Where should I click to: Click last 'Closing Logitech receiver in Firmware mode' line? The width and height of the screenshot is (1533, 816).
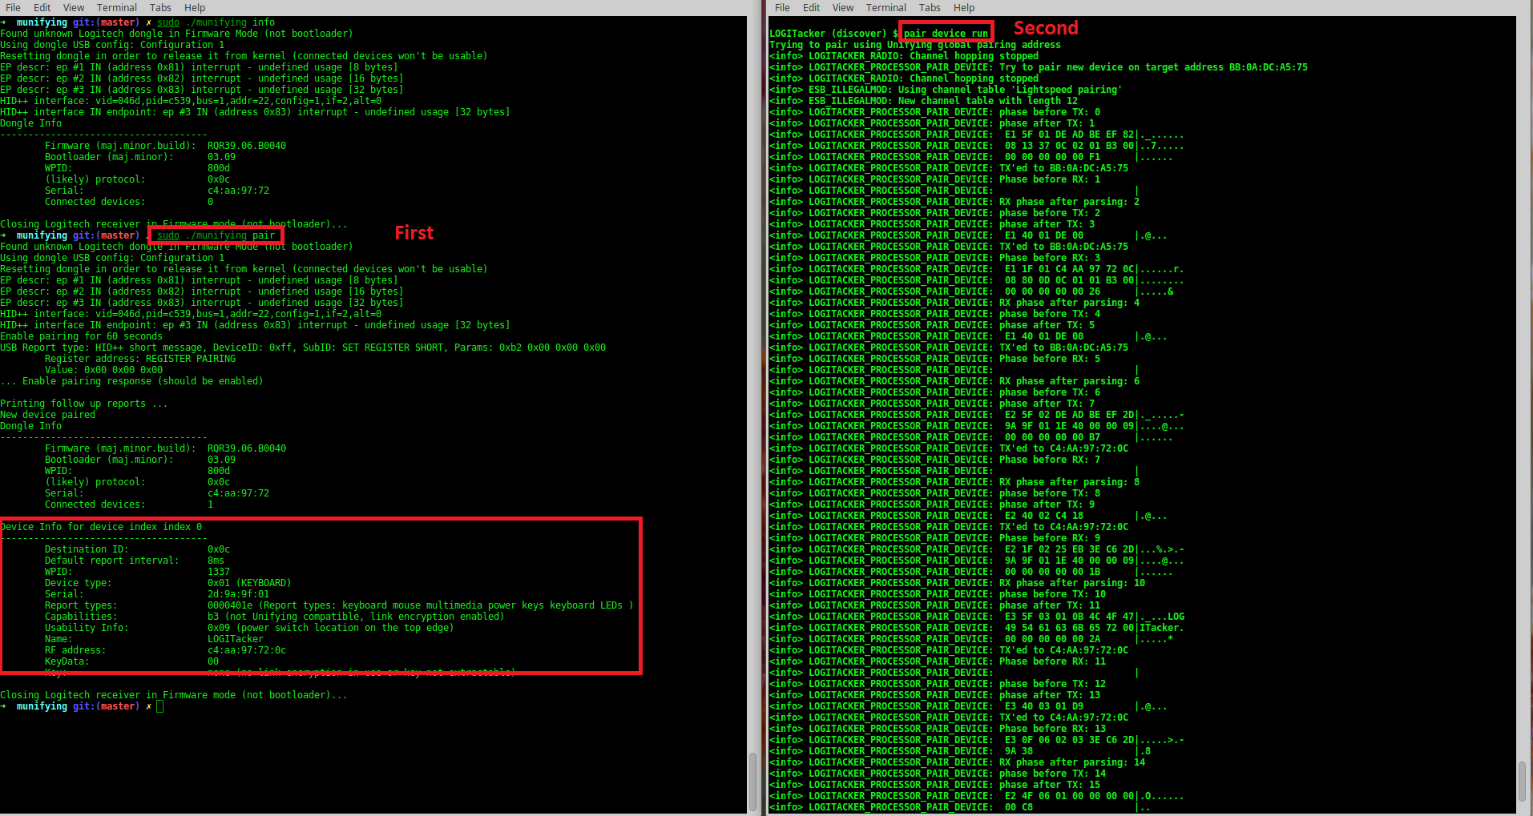(174, 695)
